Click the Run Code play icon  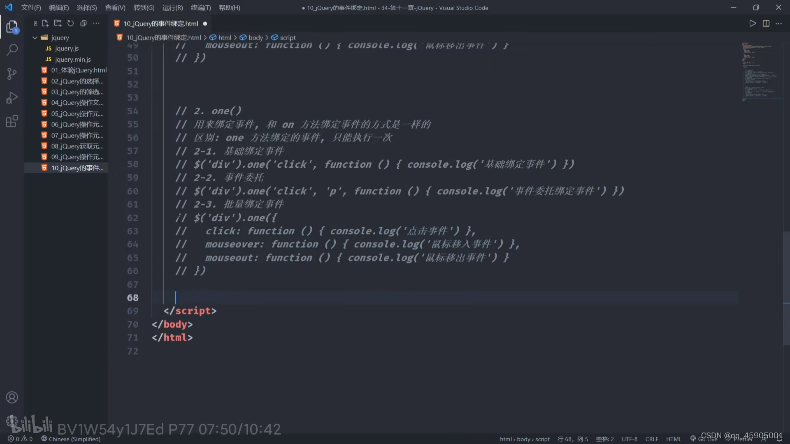pyautogui.click(x=752, y=23)
